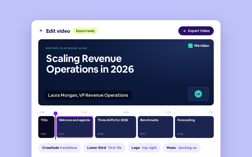
Task: Click the Export ready status badge
Action: [x=85, y=31]
